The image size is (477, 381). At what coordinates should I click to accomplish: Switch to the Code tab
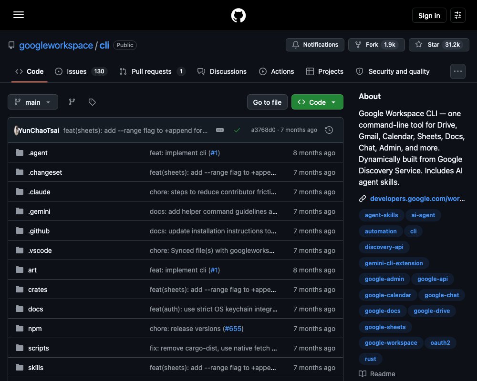[x=30, y=71]
